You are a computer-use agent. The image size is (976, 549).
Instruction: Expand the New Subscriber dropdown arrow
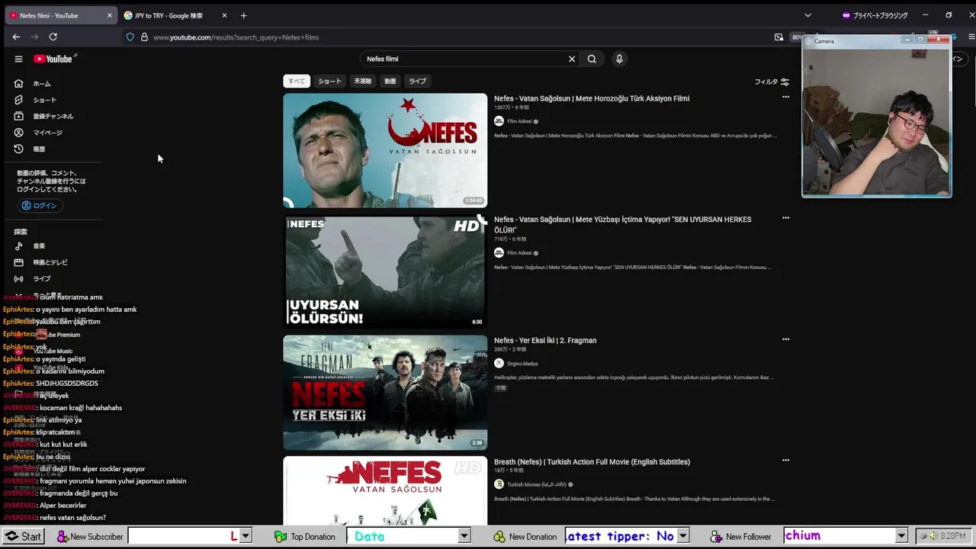246,536
